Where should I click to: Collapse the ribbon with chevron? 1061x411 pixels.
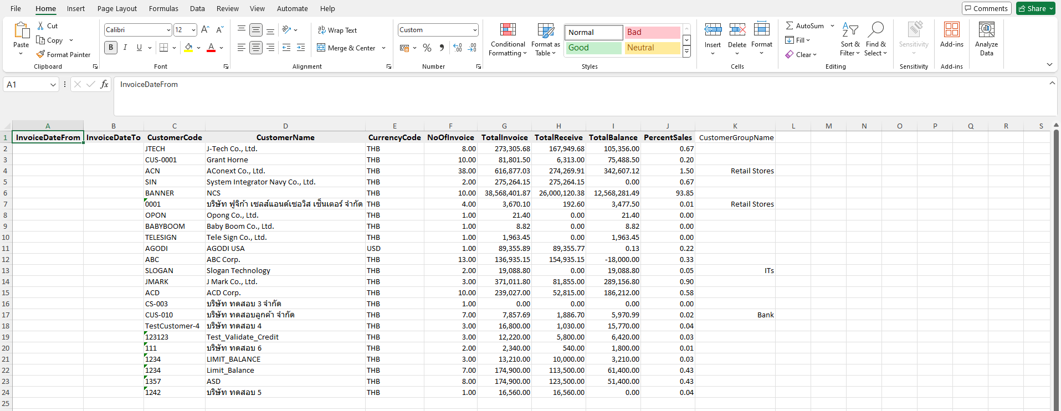point(1049,65)
